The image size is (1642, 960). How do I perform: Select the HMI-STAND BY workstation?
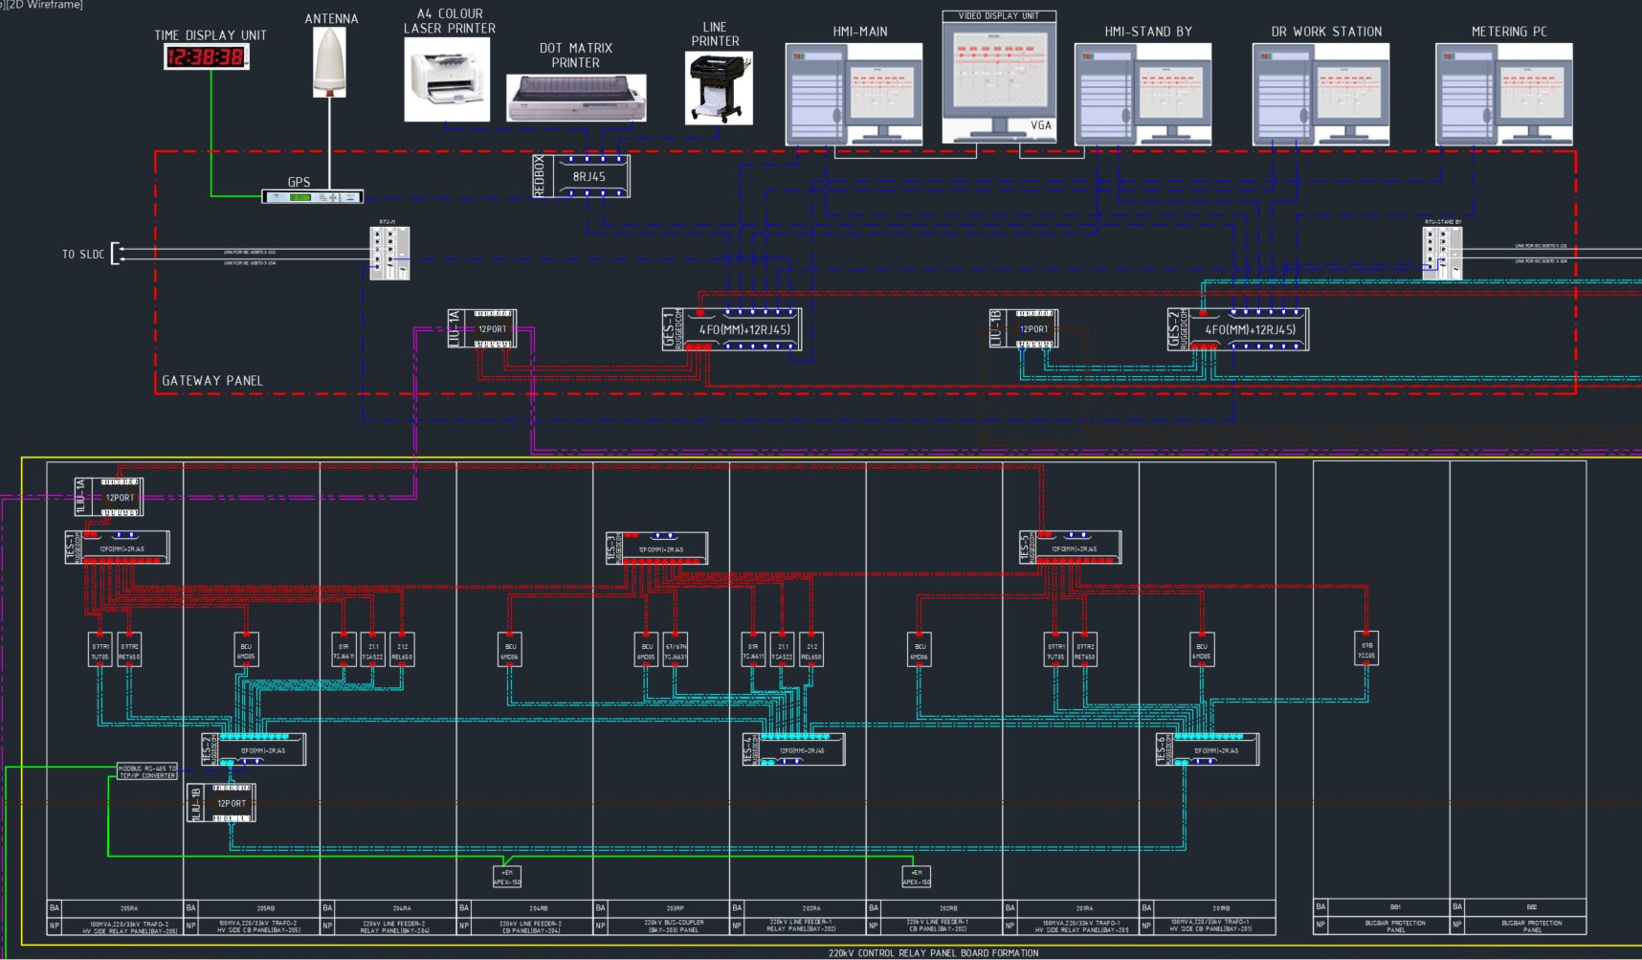[1143, 94]
